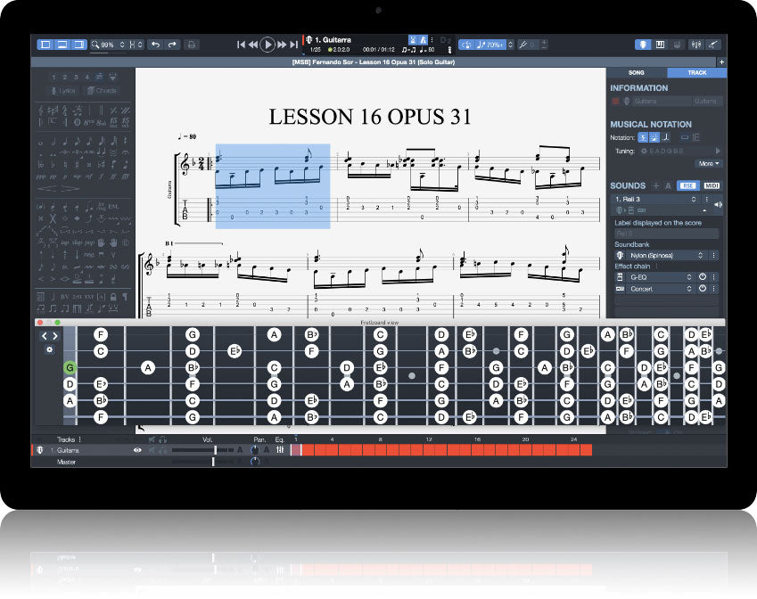757x599 pixels.
Task: Click the score label input field
Action: pos(667,234)
